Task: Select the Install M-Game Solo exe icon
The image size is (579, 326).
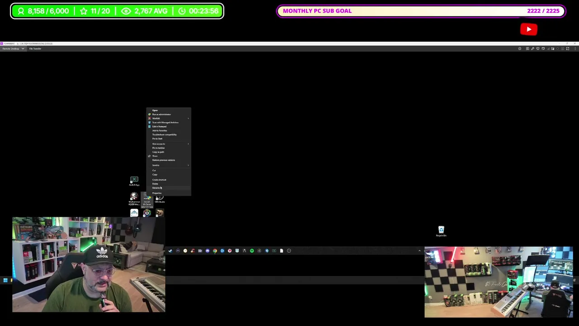Action: tap(147, 201)
